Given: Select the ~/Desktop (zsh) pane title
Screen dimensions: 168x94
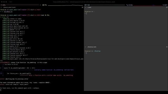Looking at the screenshot, I should [x=92, y=47].
